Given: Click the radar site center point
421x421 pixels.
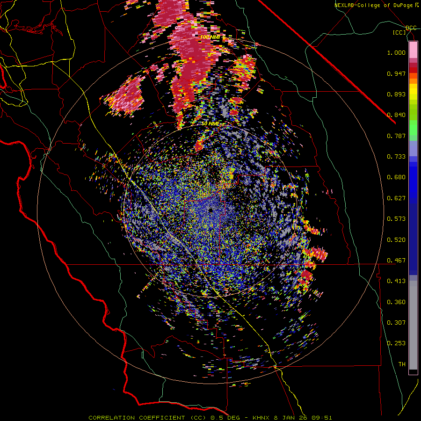Looking at the screenshot, I should tap(210, 210).
